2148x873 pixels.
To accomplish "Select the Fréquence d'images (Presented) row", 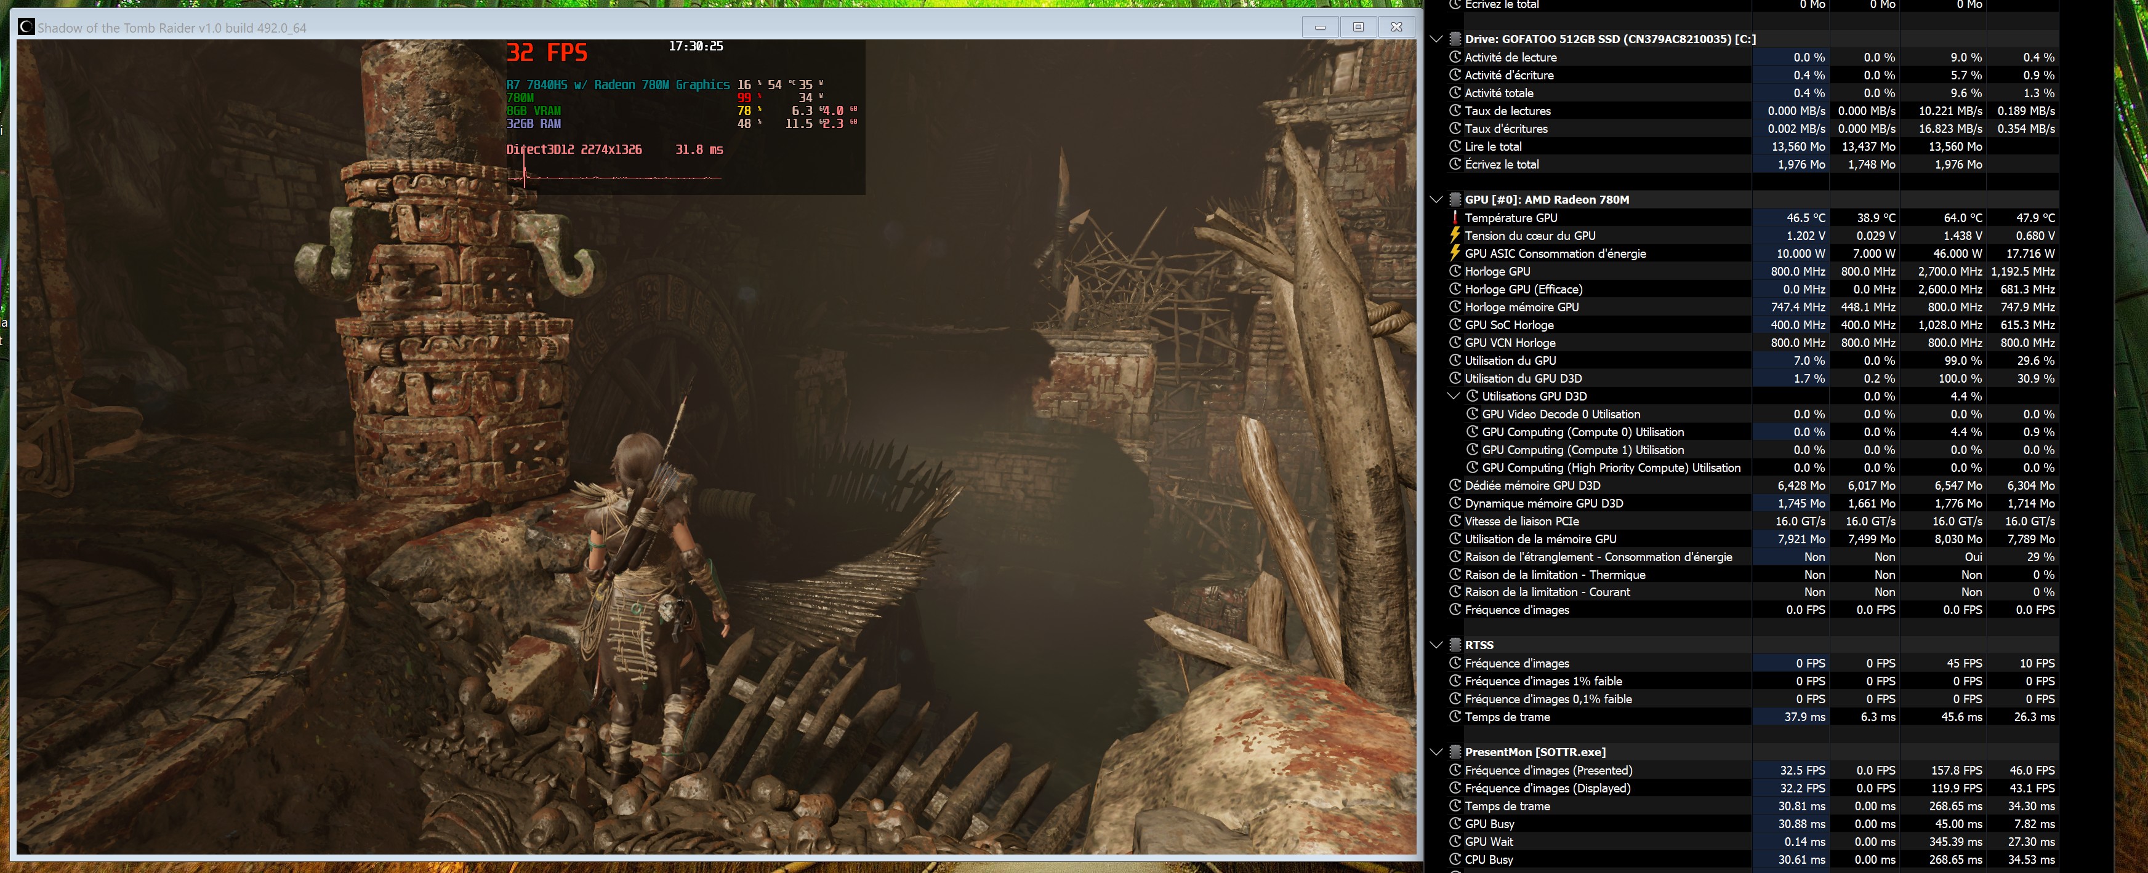I will click(1548, 770).
